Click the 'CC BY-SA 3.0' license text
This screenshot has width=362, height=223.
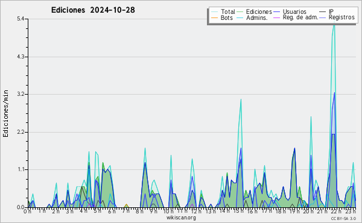click(343, 218)
